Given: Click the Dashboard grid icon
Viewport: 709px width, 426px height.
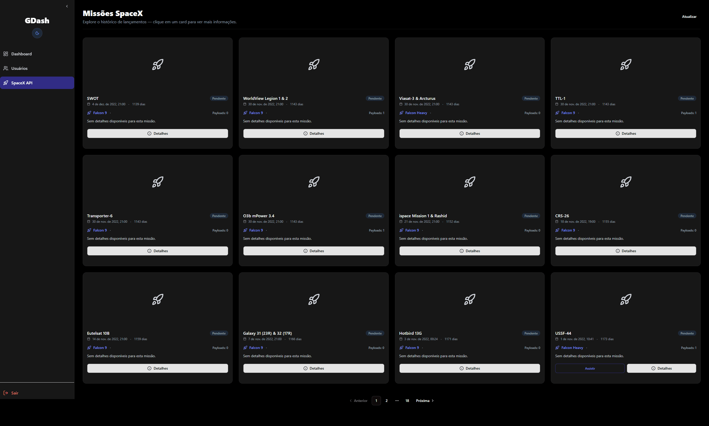Looking at the screenshot, I should click(5, 54).
